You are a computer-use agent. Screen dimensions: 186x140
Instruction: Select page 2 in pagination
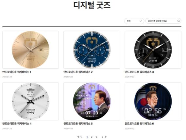point(92,137)
